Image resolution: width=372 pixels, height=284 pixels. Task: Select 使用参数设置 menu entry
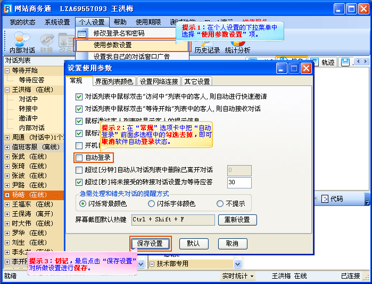pyautogui.click(x=112, y=45)
